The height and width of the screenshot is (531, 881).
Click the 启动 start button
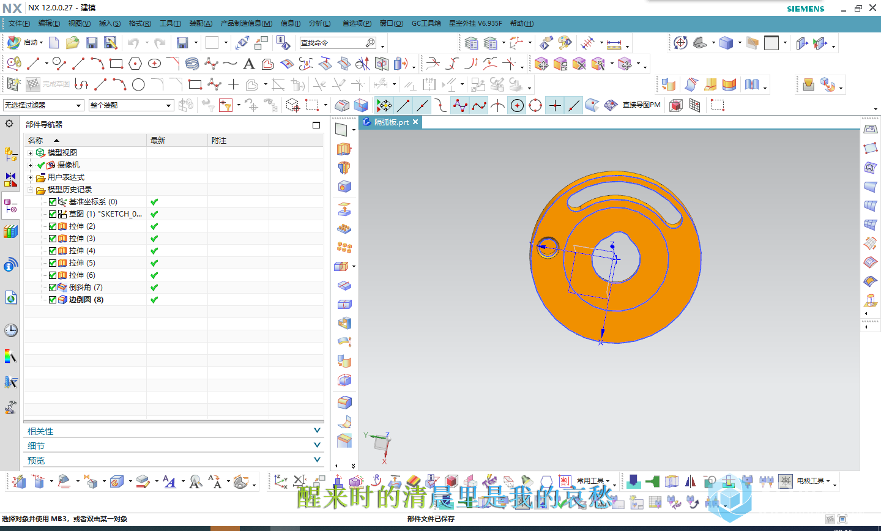click(24, 42)
